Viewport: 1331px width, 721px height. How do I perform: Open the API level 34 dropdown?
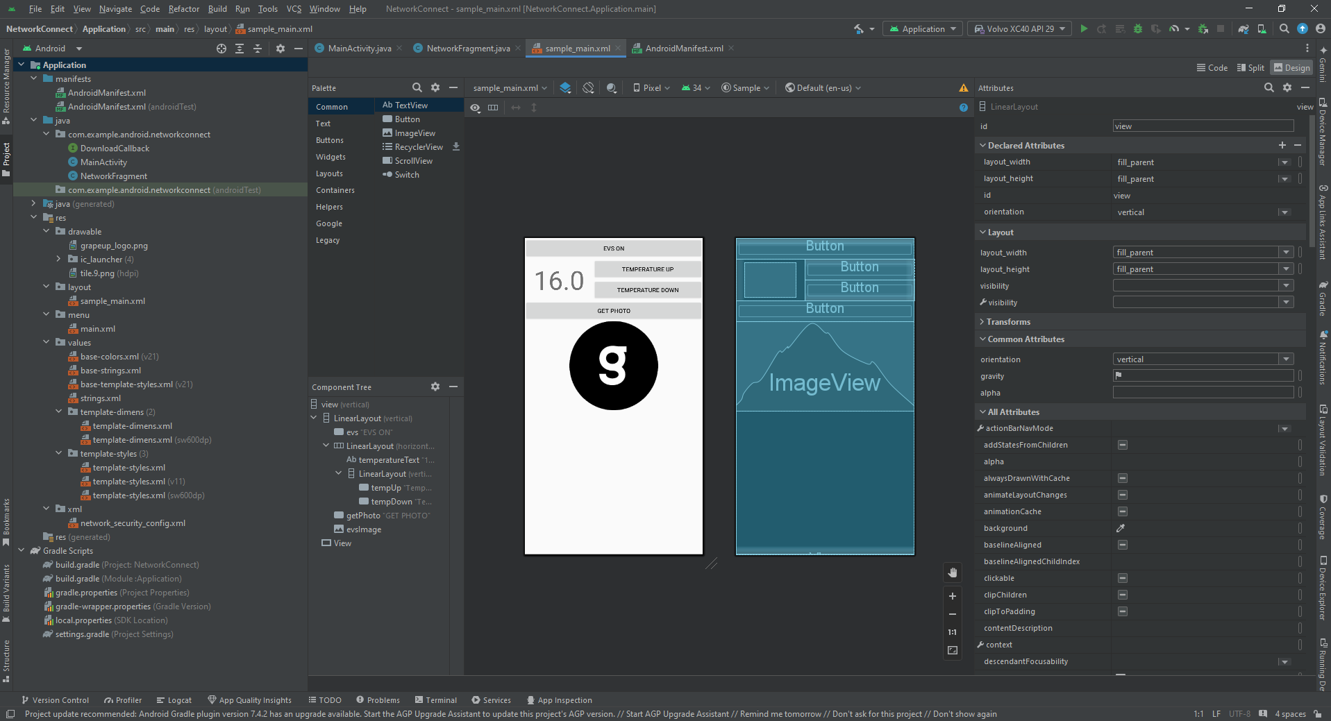pyautogui.click(x=695, y=87)
